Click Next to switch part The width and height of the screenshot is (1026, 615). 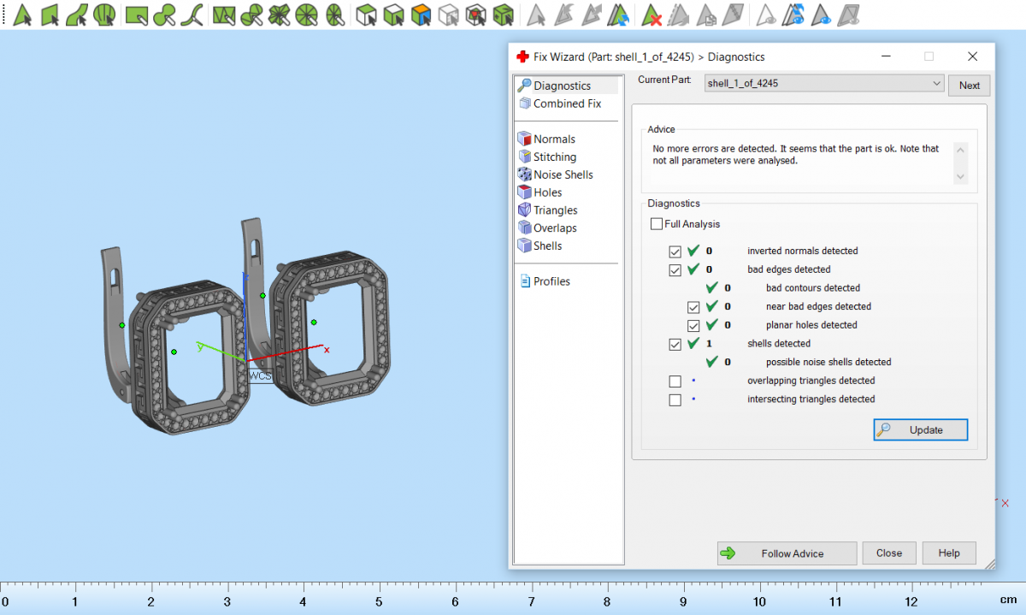pos(969,86)
